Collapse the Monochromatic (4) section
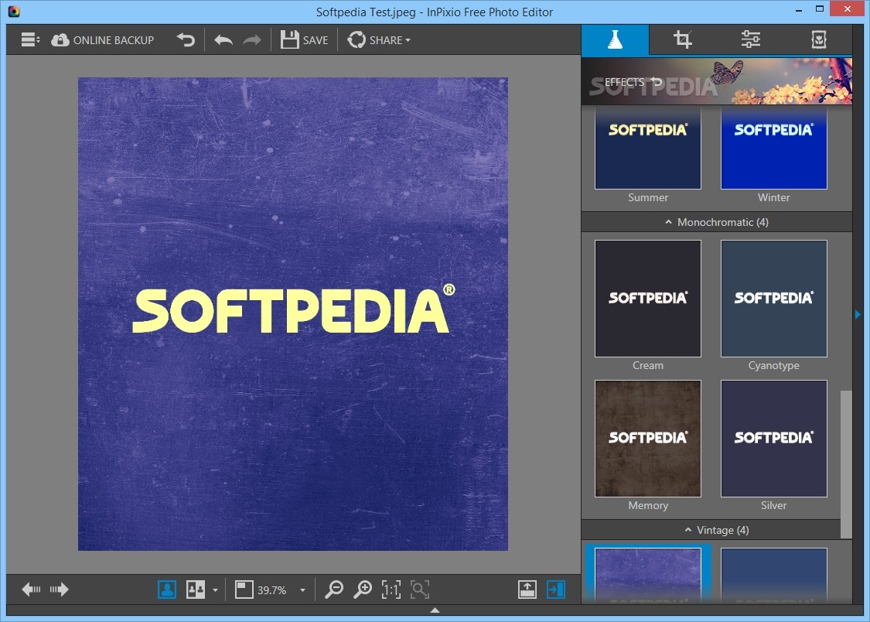The image size is (870, 622). (717, 222)
